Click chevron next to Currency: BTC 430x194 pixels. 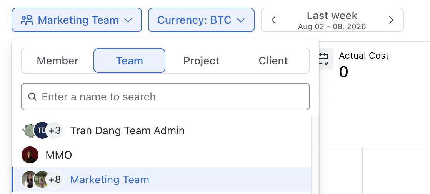(x=240, y=20)
